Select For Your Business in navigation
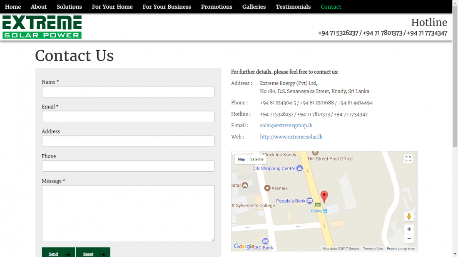Viewport: 458px width, 257px height. [167, 7]
